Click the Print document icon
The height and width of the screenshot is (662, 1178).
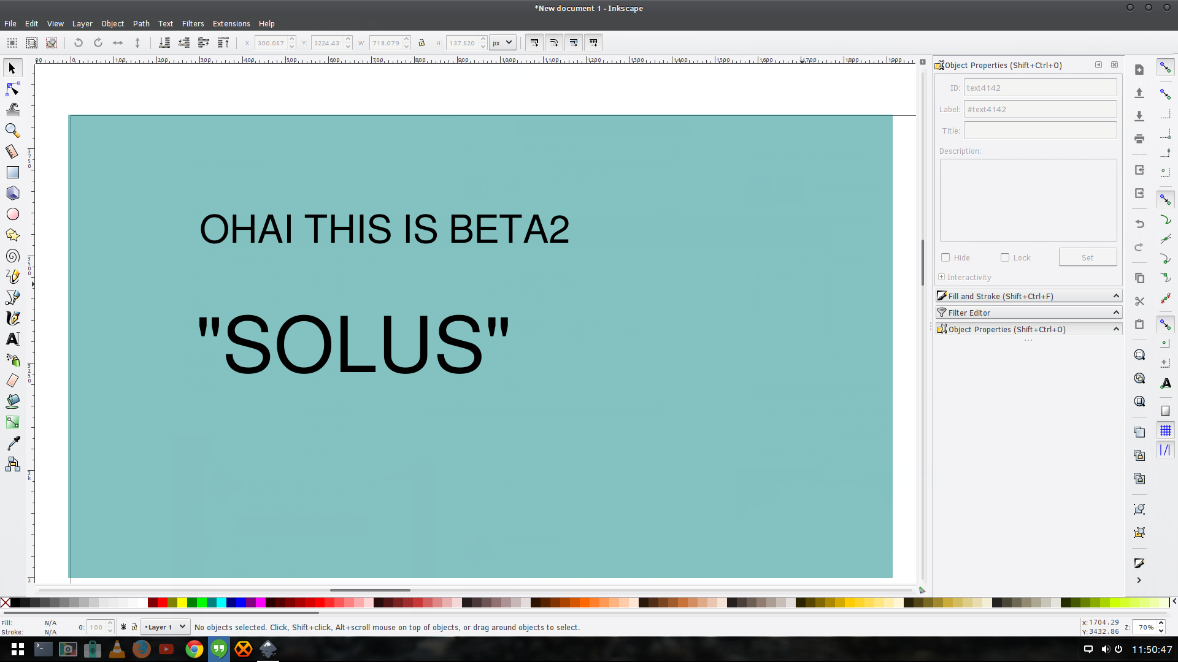(1139, 139)
